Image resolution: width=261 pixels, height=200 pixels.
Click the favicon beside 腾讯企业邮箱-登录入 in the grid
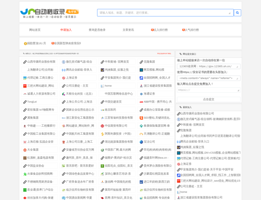[x=63, y=70]
